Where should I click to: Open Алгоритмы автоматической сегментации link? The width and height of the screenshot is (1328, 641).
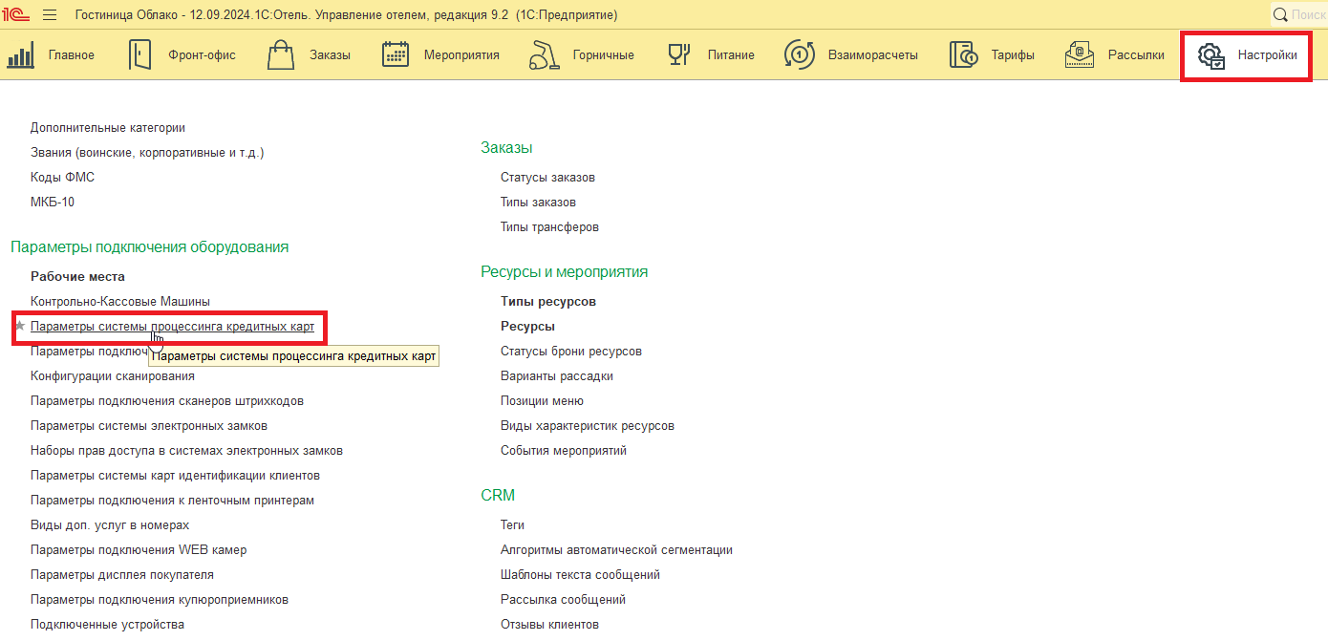616,549
